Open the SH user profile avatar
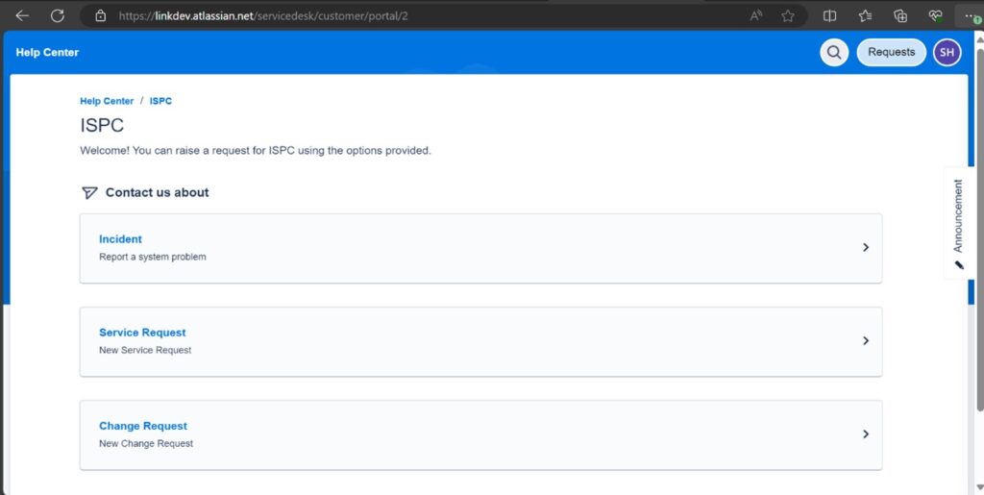Viewport: 984px width, 495px height. 947,53
